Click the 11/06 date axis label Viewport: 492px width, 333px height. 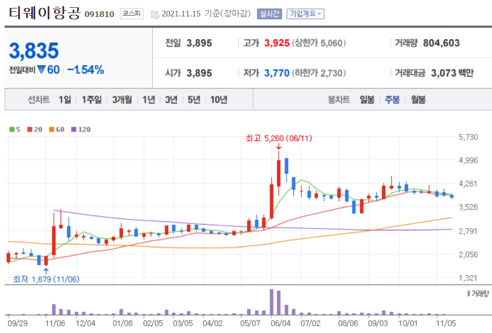tap(55, 323)
